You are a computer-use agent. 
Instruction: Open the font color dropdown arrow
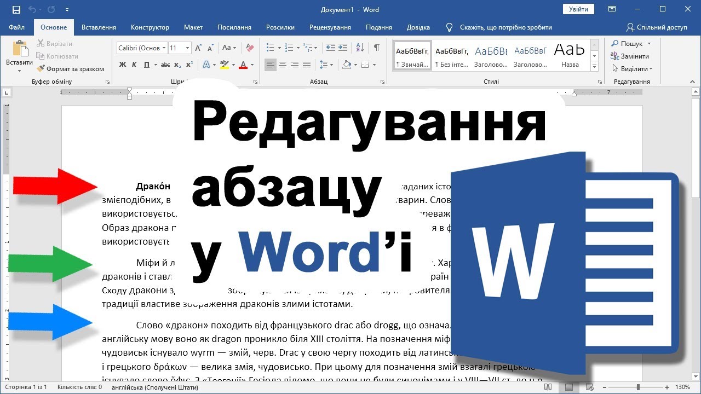(x=252, y=65)
